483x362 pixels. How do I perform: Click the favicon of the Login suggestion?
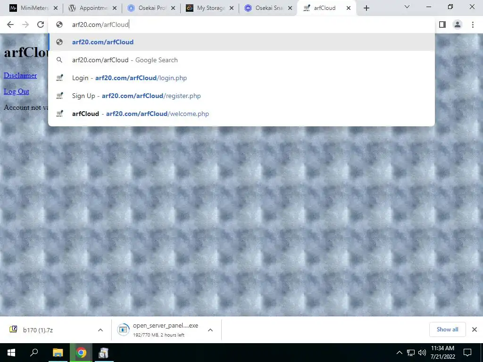59,78
